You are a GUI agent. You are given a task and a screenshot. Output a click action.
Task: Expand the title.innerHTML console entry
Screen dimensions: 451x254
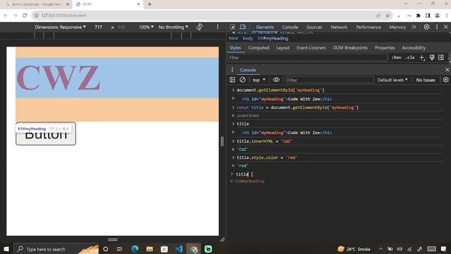pos(233,141)
